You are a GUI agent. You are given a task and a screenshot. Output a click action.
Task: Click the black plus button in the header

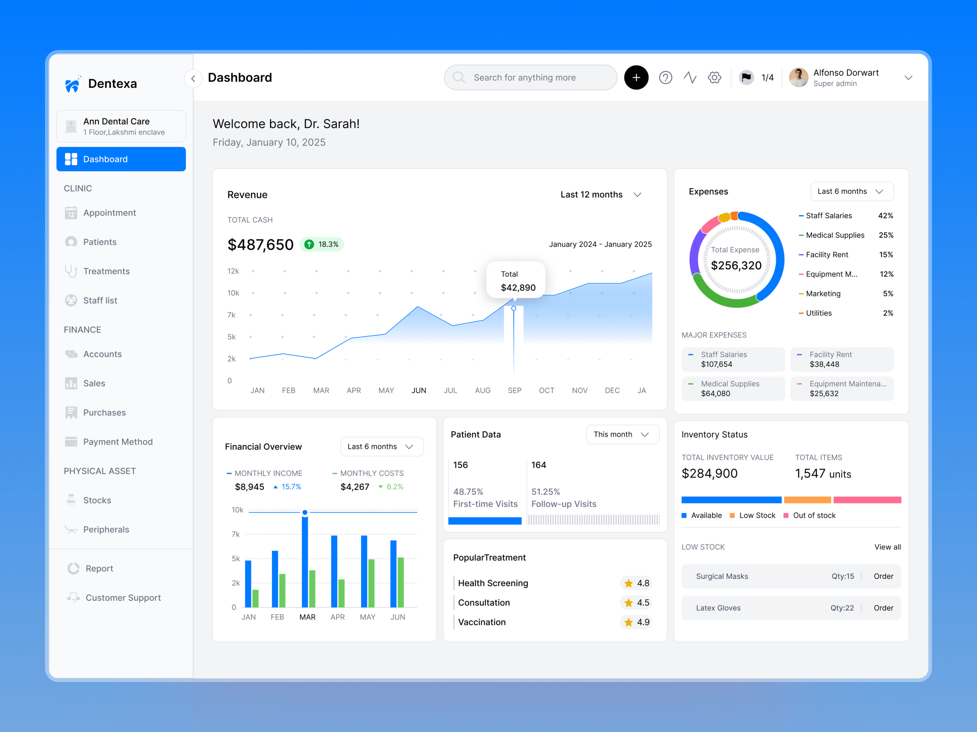636,77
